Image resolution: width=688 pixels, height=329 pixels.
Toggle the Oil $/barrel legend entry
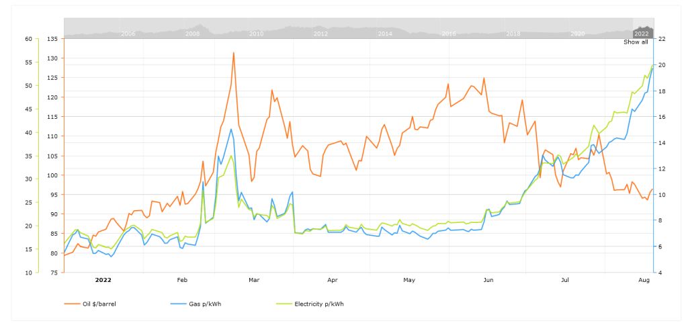pos(91,303)
